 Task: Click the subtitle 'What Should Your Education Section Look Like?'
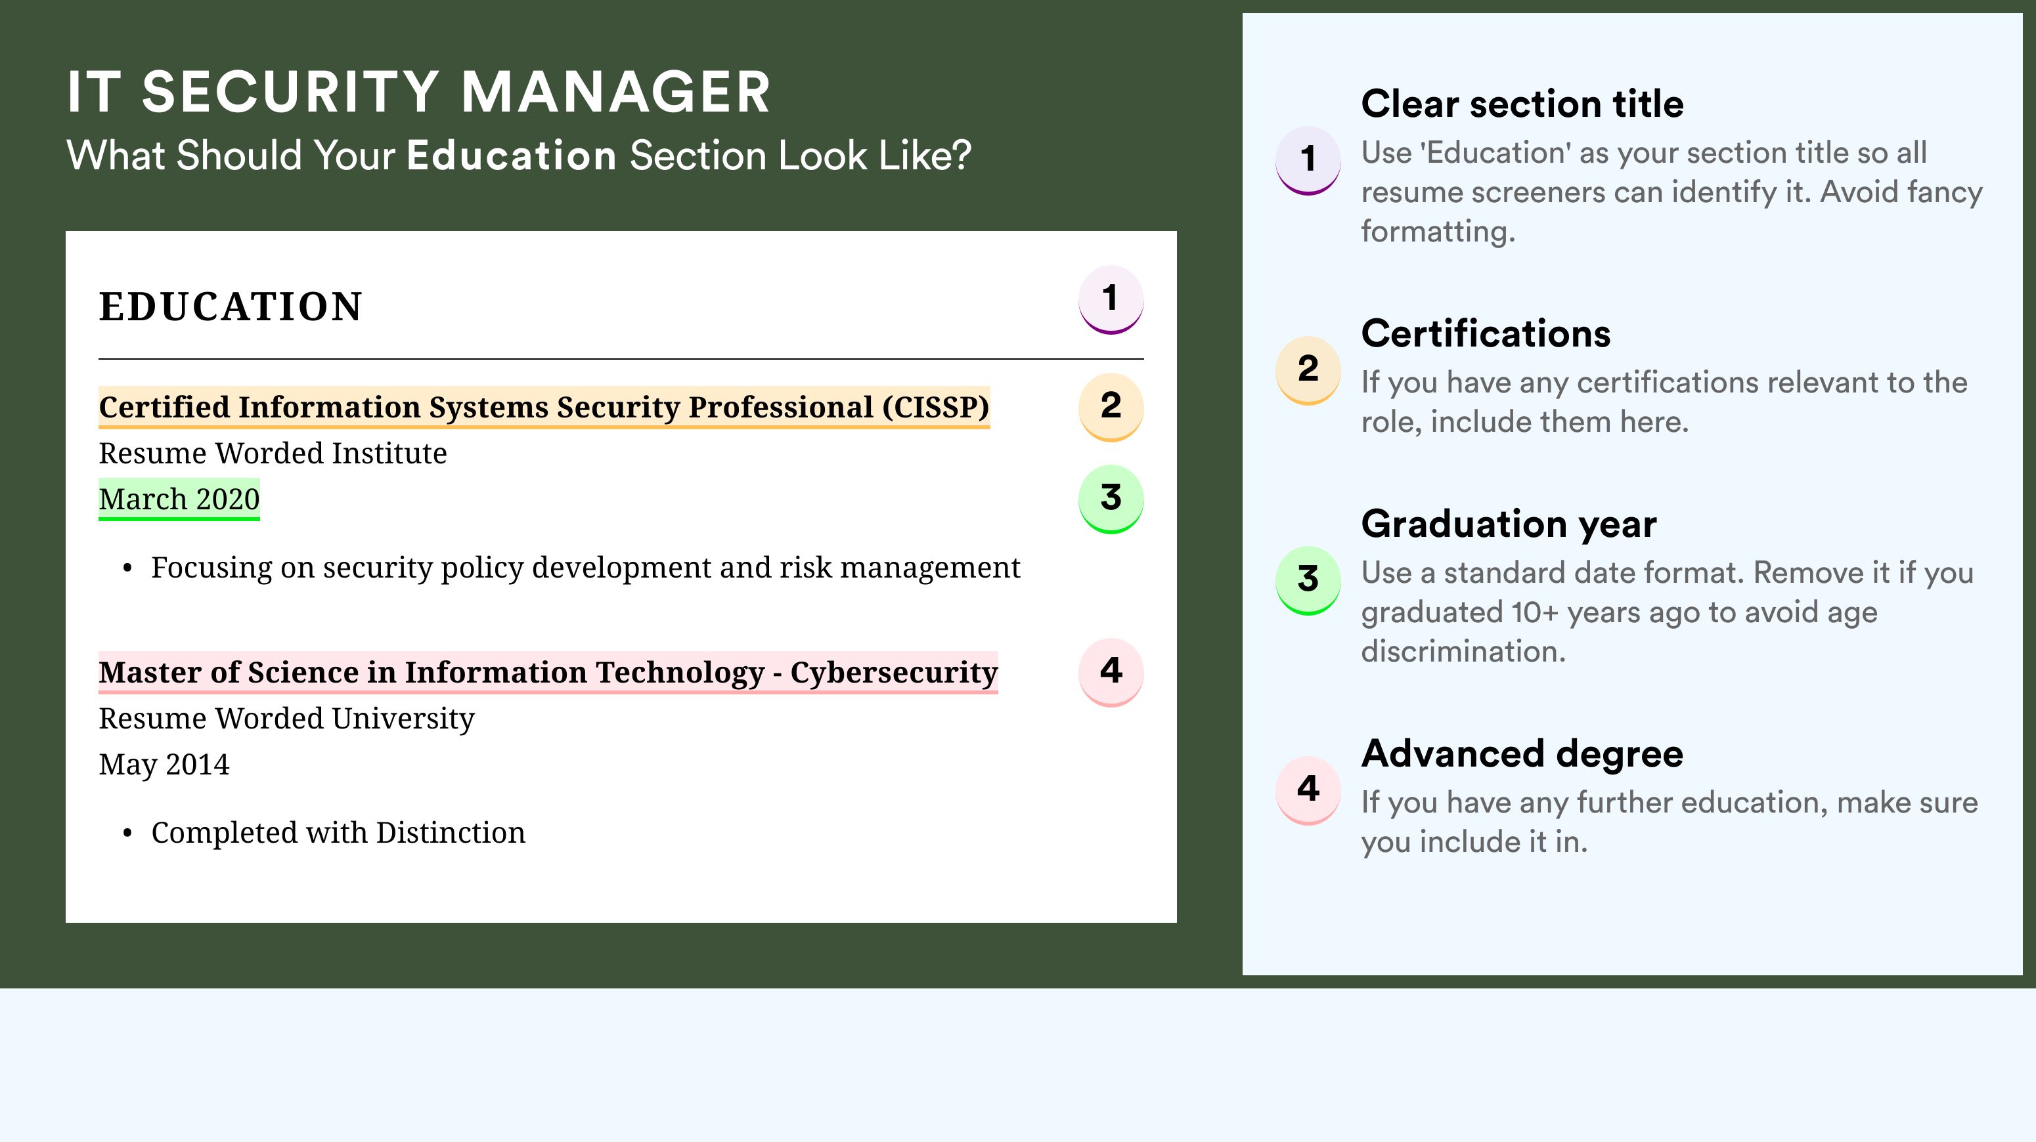[518, 156]
